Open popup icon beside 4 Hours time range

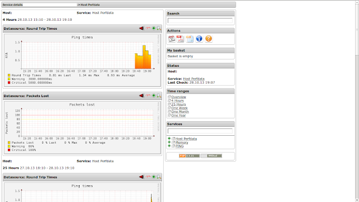tap(169, 100)
